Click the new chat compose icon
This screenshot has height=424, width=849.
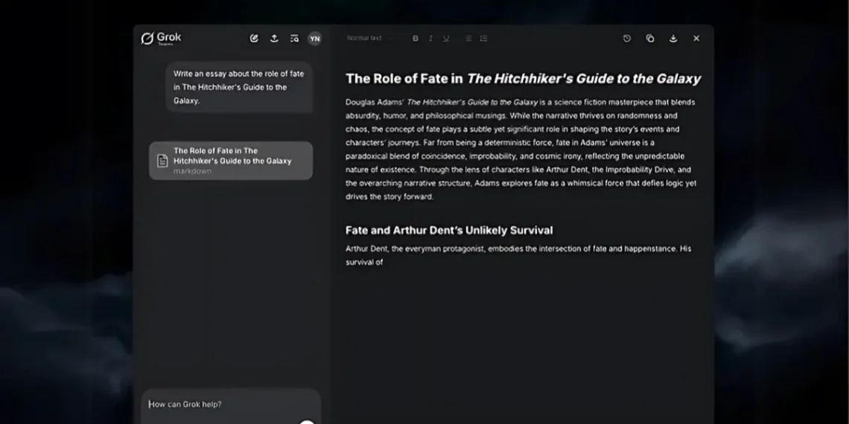tap(254, 39)
